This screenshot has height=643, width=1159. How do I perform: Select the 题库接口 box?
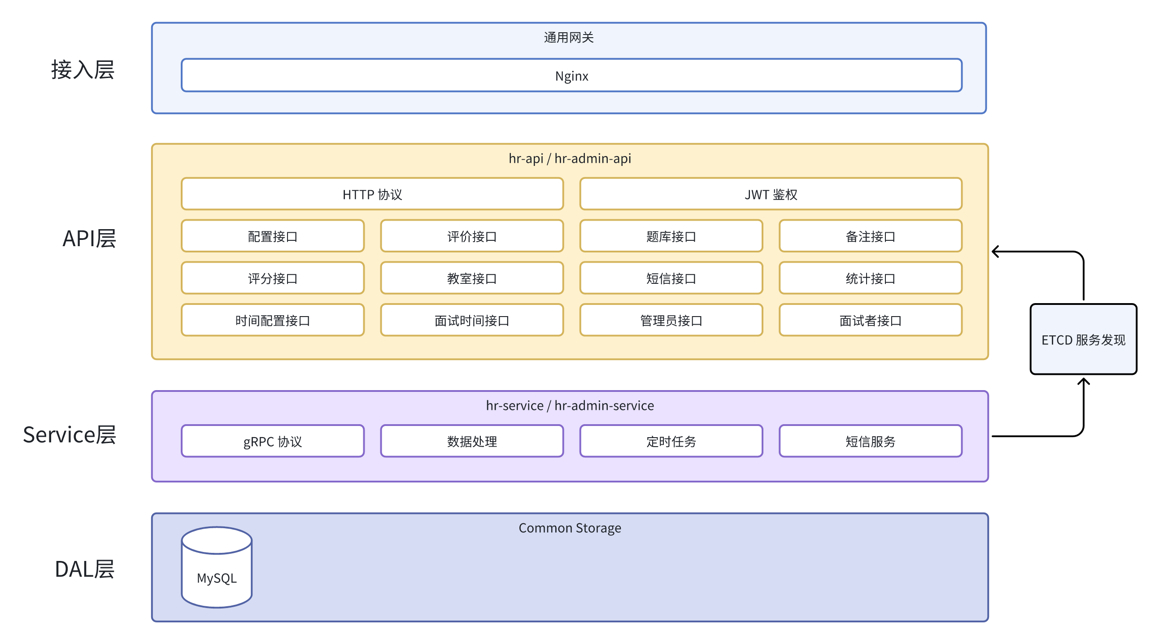pyautogui.click(x=671, y=236)
